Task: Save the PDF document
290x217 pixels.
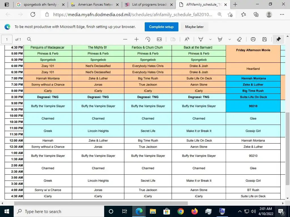Action: coord(265,39)
